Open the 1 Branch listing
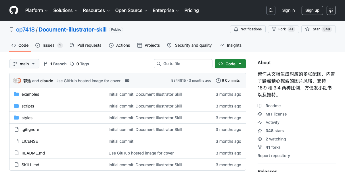Viewport: 345px width, 172px height. (55, 64)
